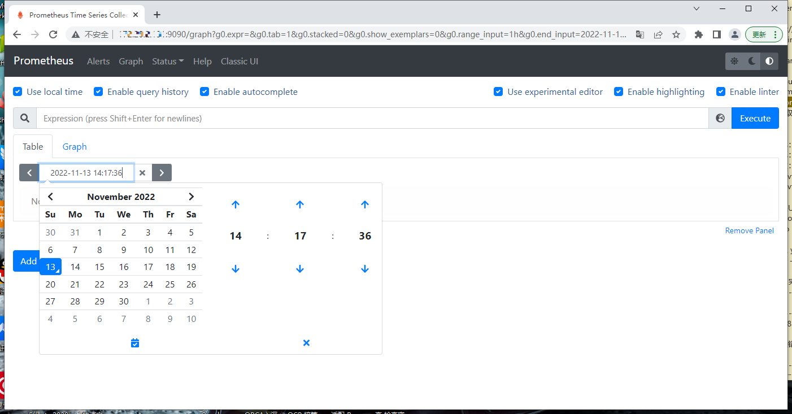Increase the minute with up arrow
Screen dimensions: 792x414
300,204
